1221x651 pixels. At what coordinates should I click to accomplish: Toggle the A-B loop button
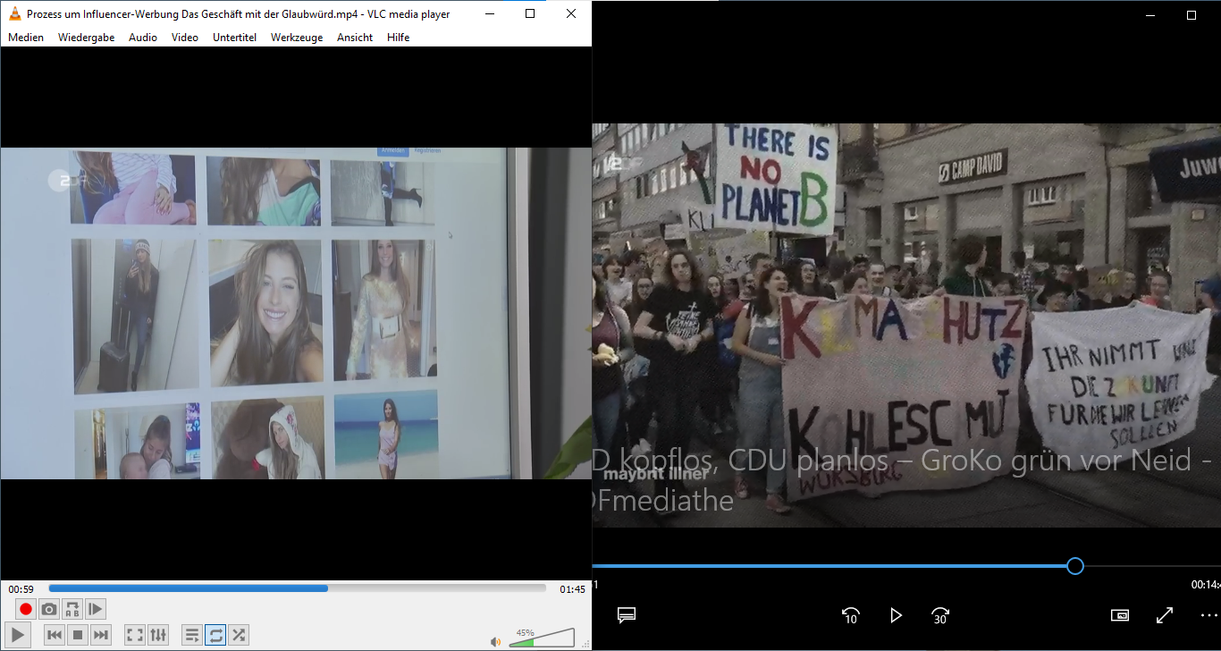coord(72,609)
